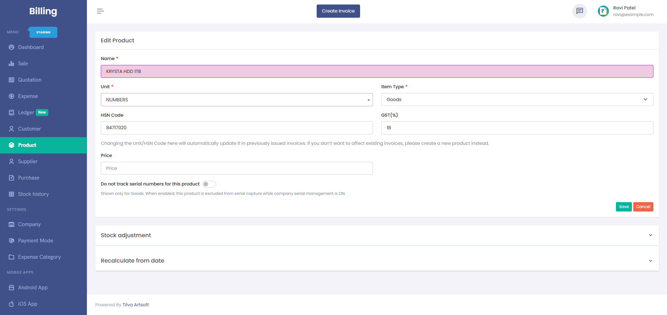667x315 pixels.
Task: Go to Customer in sidebar menu
Action: (x=30, y=129)
